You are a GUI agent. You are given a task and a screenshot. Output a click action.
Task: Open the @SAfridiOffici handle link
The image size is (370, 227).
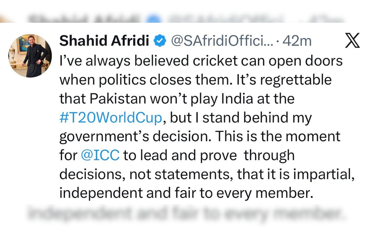[x=222, y=41]
